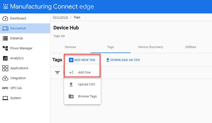Screen dimensions: 212x123
Task: Click the Upload CSV arrow icon
Action: pos(71,84)
